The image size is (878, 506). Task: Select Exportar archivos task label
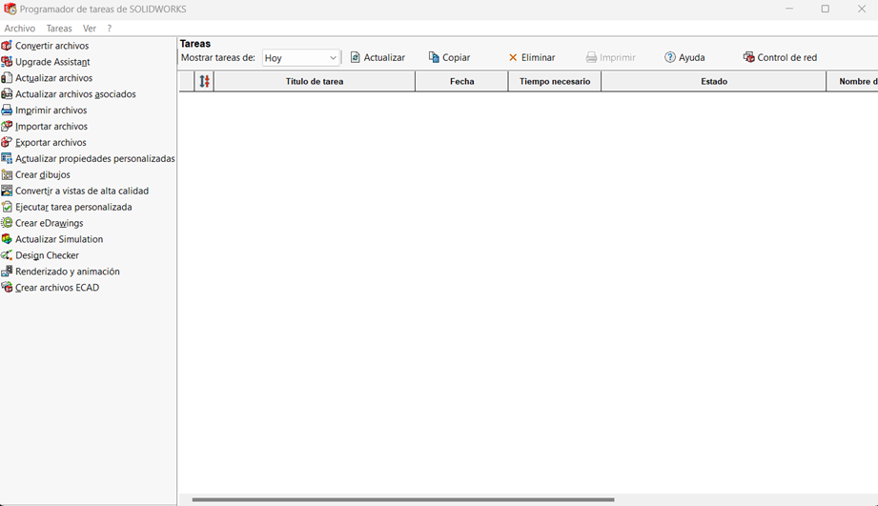pyautogui.click(x=51, y=143)
